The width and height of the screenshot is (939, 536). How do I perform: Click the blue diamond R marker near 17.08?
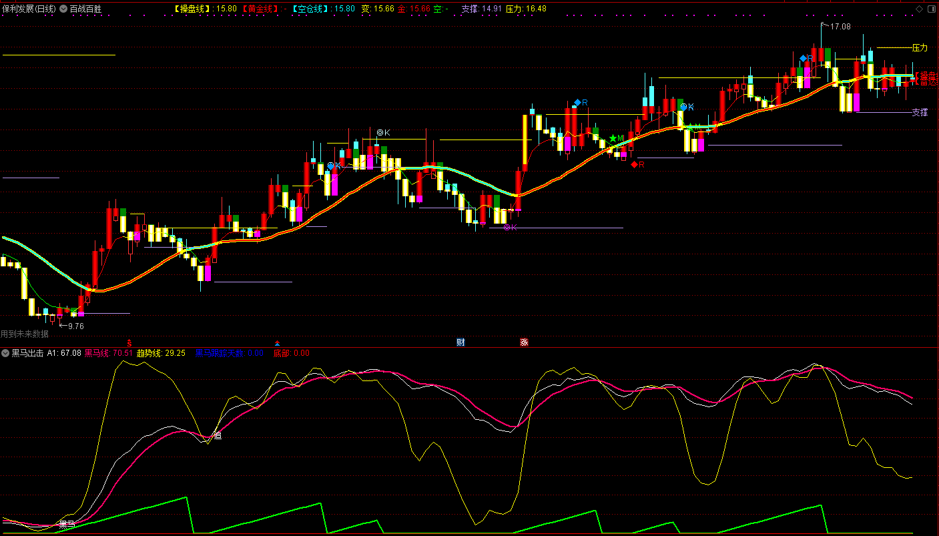pyautogui.click(x=806, y=58)
